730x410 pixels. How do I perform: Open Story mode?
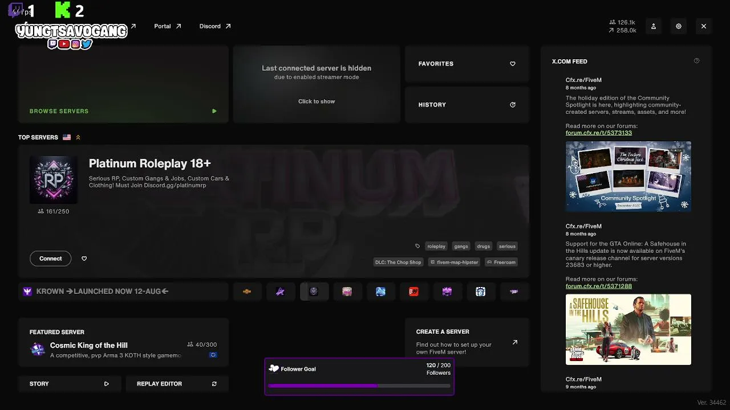pos(70,384)
